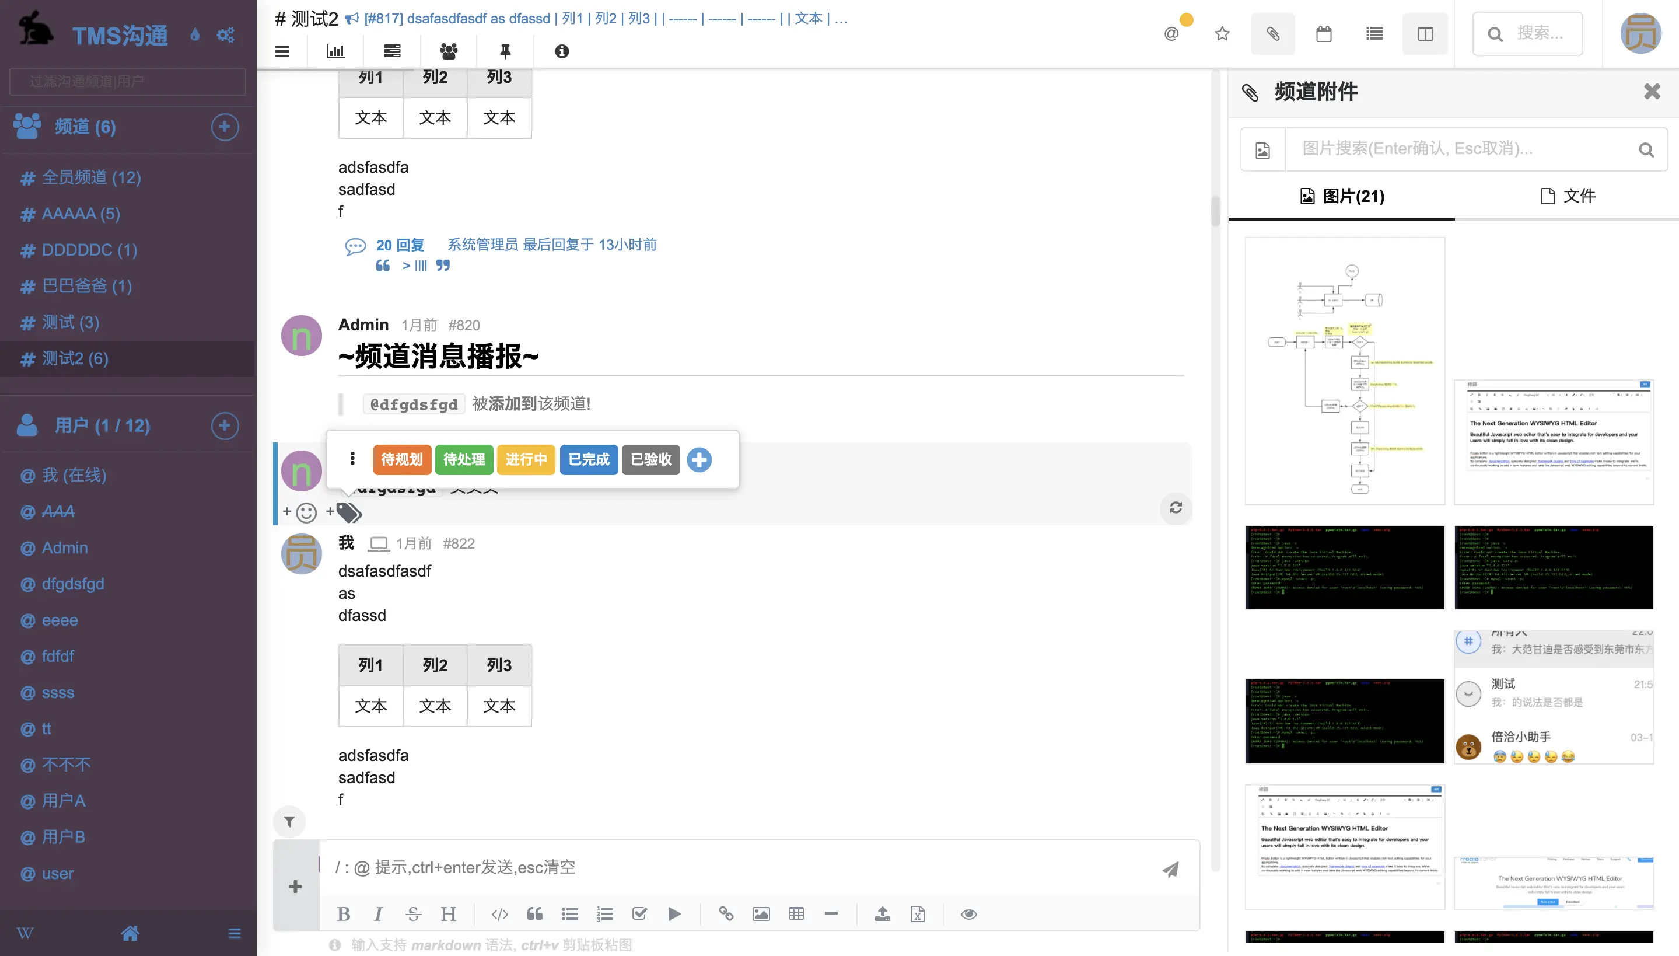Toggle the markdown preview eye icon
Image resolution: width=1679 pixels, height=956 pixels.
coord(968,913)
